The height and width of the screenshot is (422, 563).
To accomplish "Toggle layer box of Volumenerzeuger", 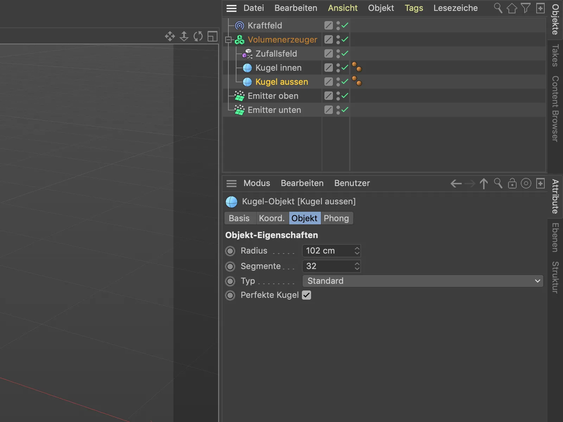I will coord(328,39).
